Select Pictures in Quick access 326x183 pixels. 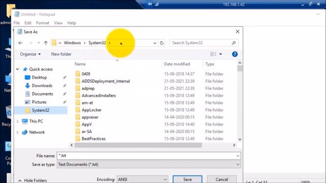click(x=39, y=102)
